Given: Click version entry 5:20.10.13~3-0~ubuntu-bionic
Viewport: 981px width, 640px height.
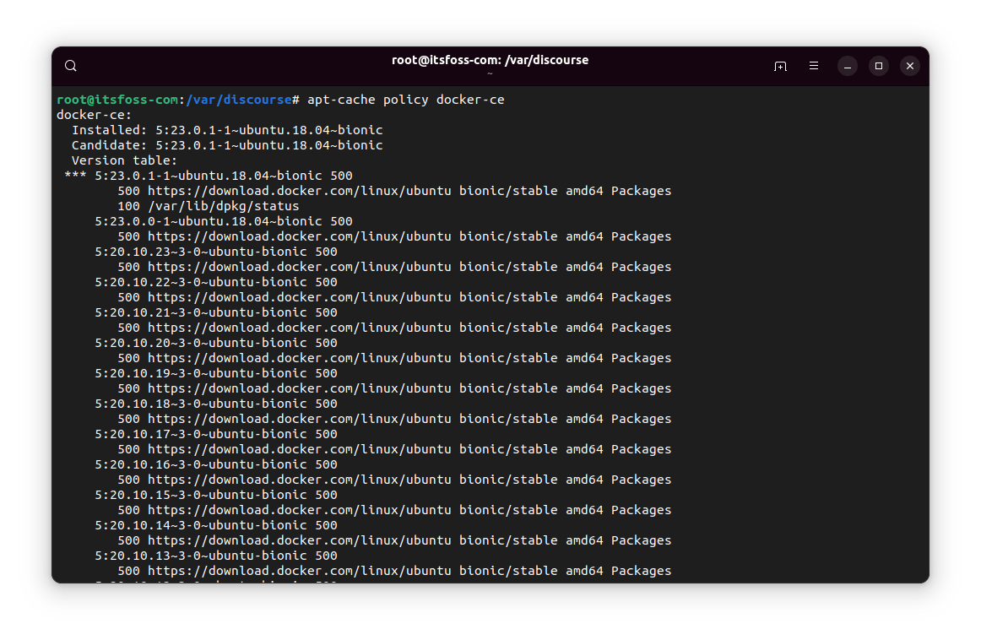Looking at the screenshot, I should pos(215,556).
